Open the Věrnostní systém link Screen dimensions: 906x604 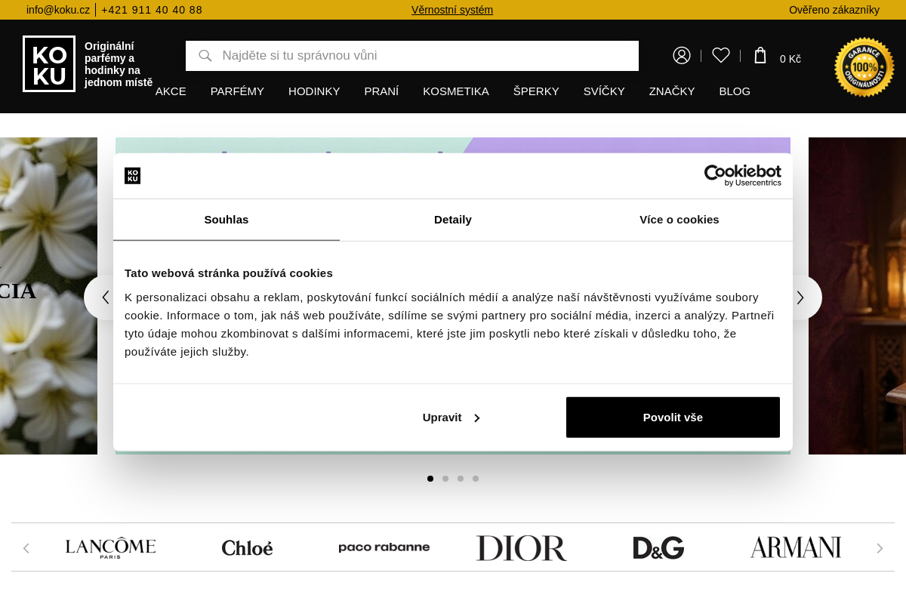click(452, 10)
